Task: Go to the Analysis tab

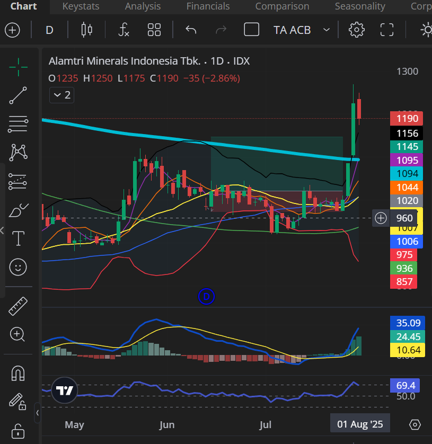Action: click(x=143, y=6)
